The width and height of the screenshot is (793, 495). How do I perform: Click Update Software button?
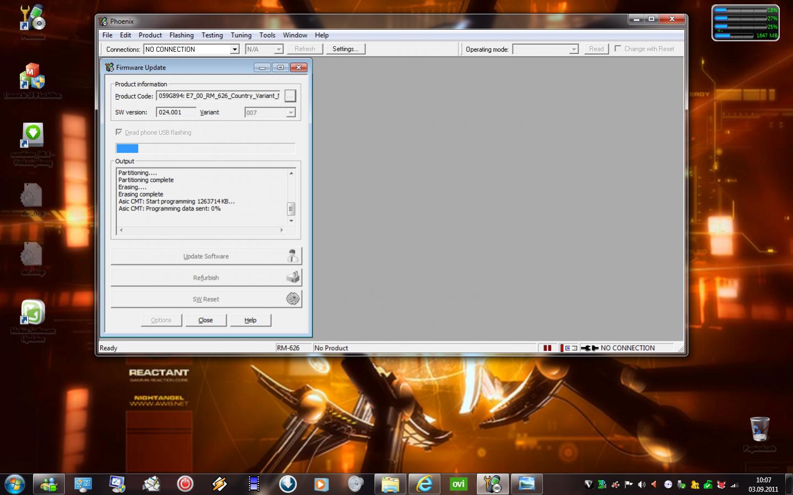[206, 256]
